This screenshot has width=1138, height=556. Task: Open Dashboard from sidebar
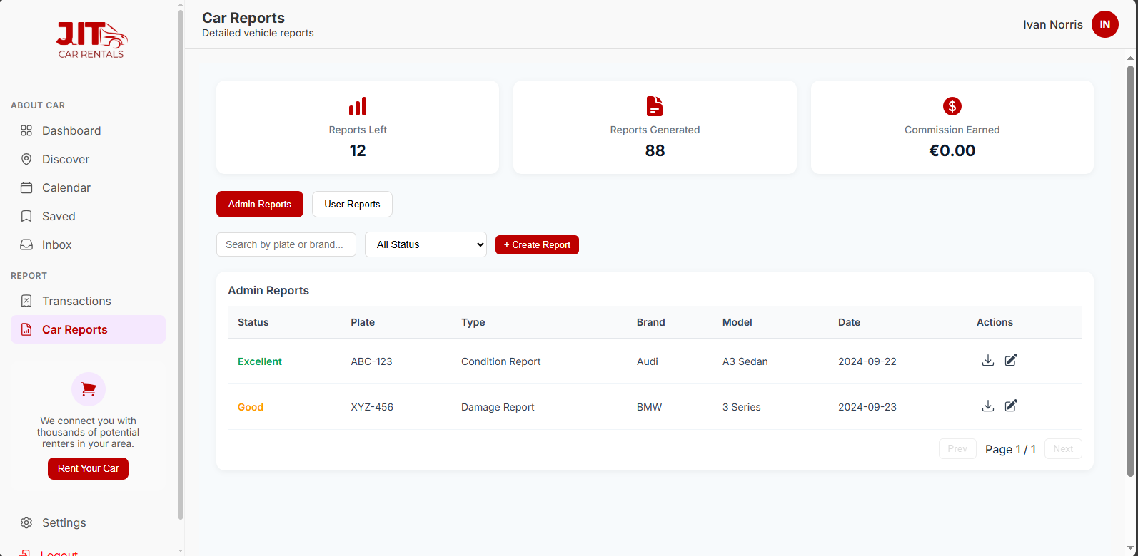click(88, 130)
